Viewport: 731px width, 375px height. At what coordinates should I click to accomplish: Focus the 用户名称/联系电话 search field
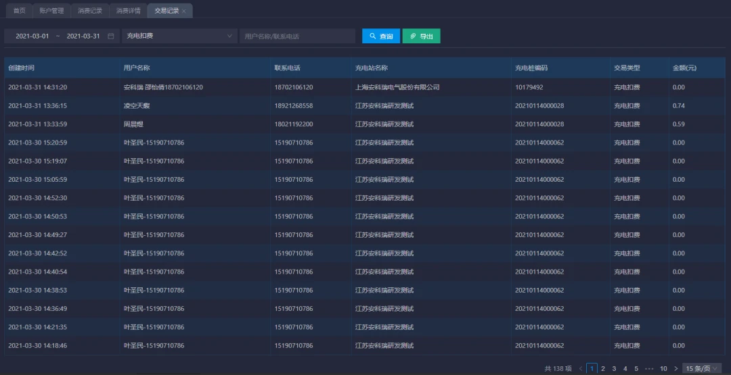tap(297, 36)
